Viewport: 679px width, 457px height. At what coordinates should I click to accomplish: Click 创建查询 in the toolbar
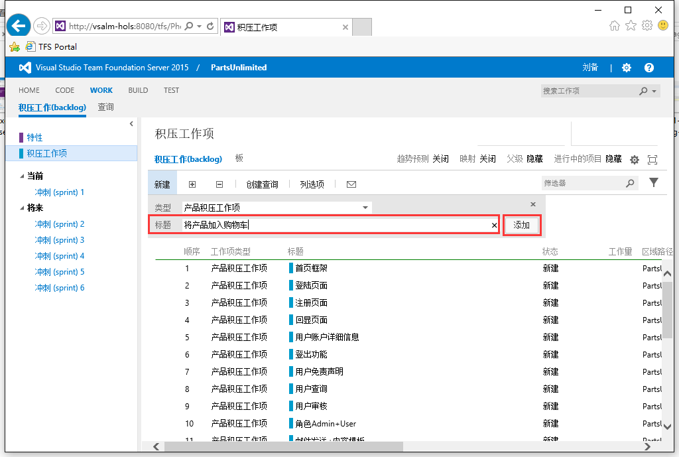(x=262, y=184)
